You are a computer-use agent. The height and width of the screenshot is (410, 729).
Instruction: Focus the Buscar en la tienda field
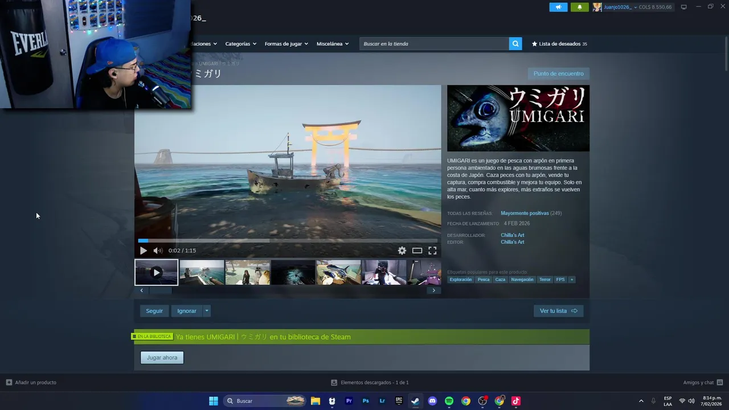tap(434, 44)
